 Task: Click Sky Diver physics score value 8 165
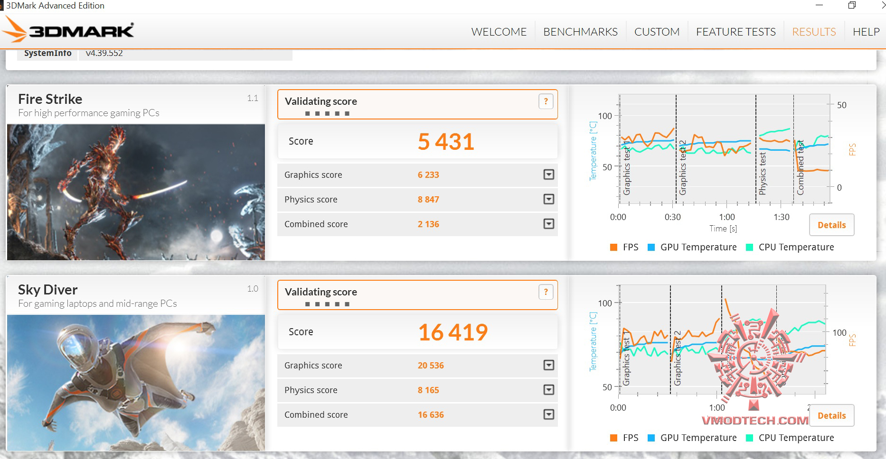click(428, 390)
